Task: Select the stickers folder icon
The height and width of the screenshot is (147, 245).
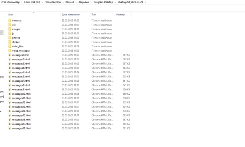Action: tap(10, 42)
